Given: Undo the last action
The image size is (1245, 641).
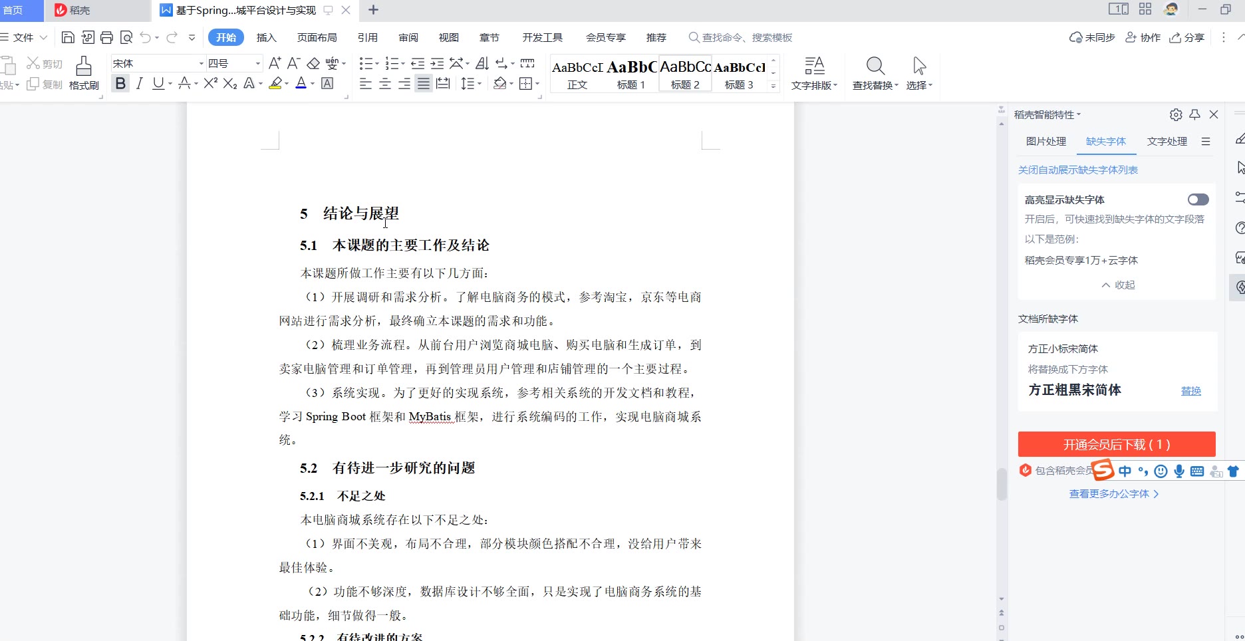Looking at the screenshot, I should (145, 37).
